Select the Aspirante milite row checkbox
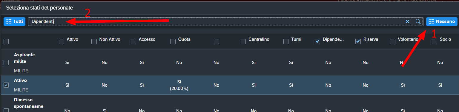Viewport: 459px width, 112px height. (x=6, y=62)
